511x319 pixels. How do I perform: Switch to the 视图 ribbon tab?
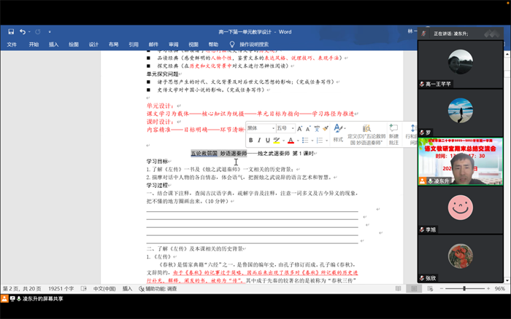coord(193,44)
